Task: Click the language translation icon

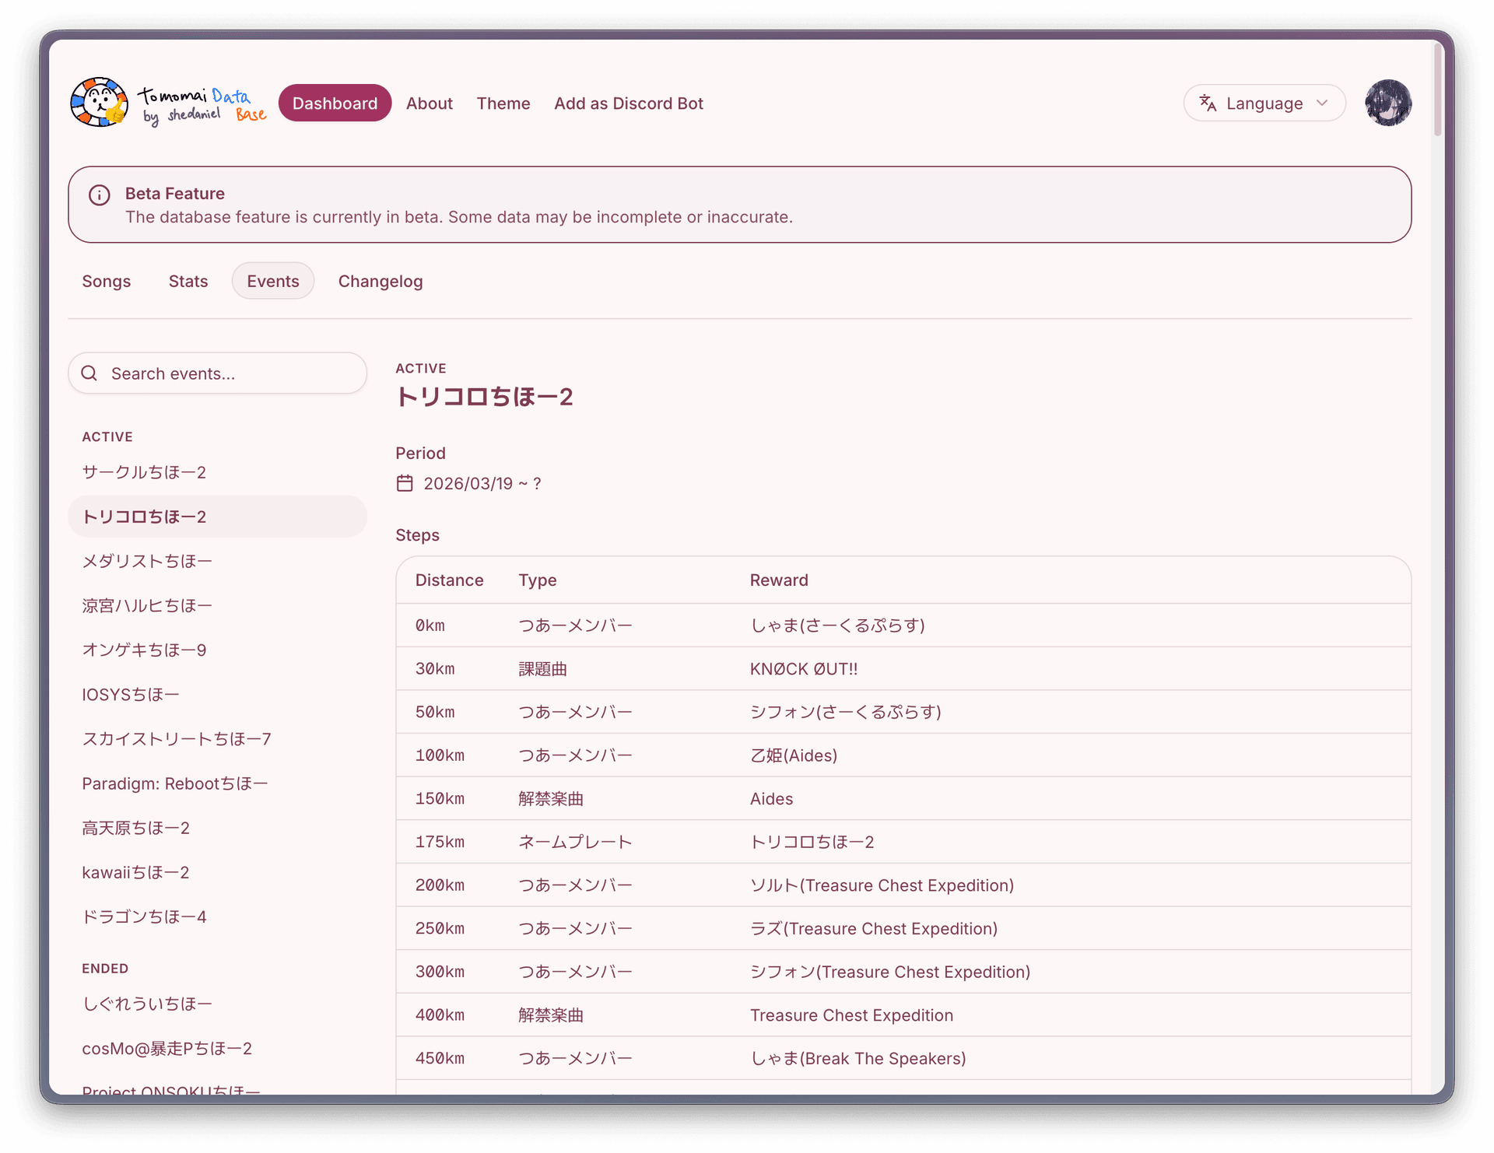Action: (x=1208, y=103)
